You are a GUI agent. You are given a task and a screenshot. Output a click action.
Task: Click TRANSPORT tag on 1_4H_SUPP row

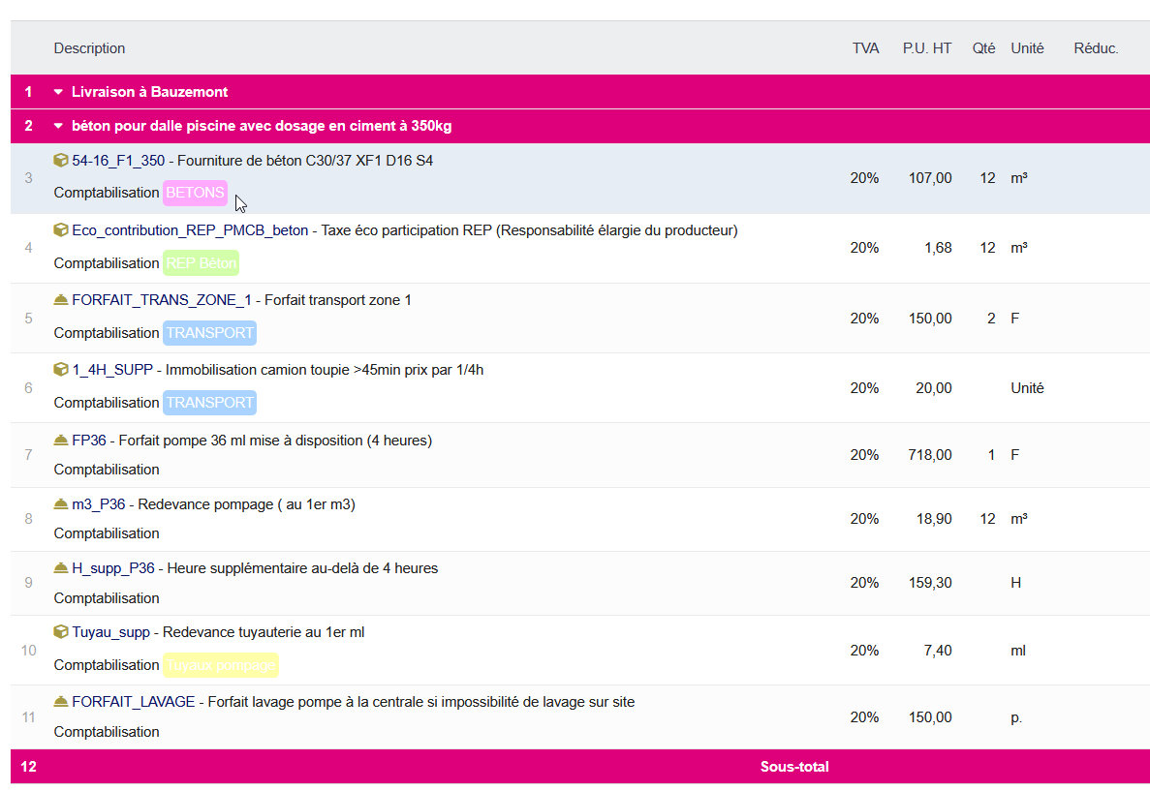point(210,403)
